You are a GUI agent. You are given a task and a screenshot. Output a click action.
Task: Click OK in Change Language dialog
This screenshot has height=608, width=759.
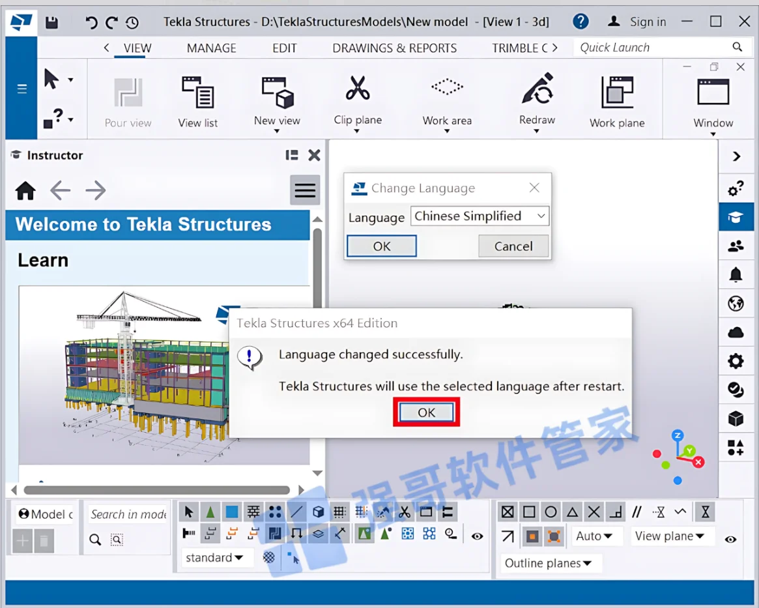381,246
